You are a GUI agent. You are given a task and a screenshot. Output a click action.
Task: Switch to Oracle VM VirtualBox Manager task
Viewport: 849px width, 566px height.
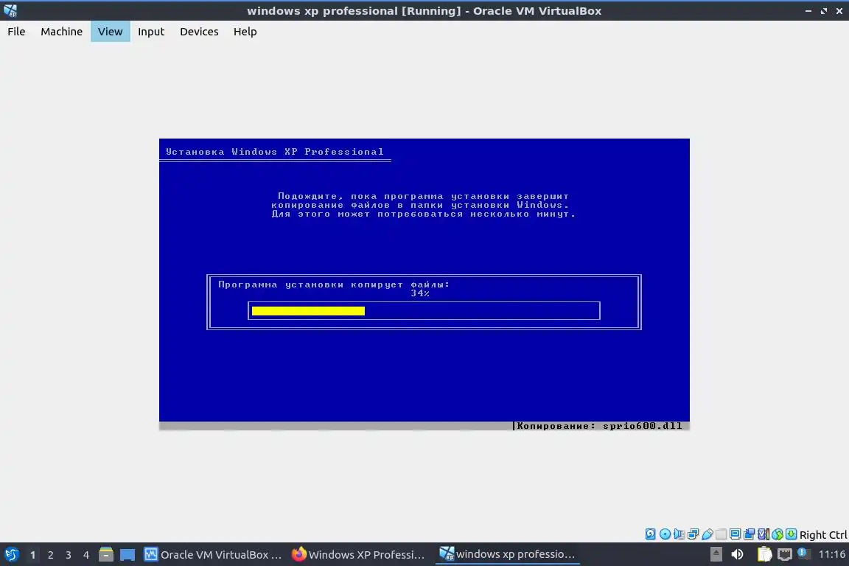click(213, 554)
